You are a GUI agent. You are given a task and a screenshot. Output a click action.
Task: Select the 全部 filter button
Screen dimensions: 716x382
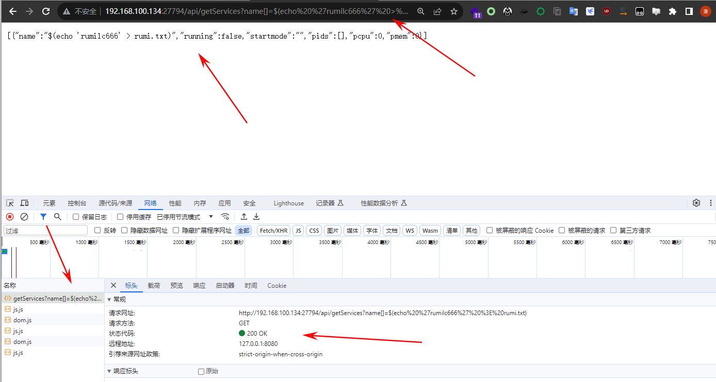[x=243, y=231]
